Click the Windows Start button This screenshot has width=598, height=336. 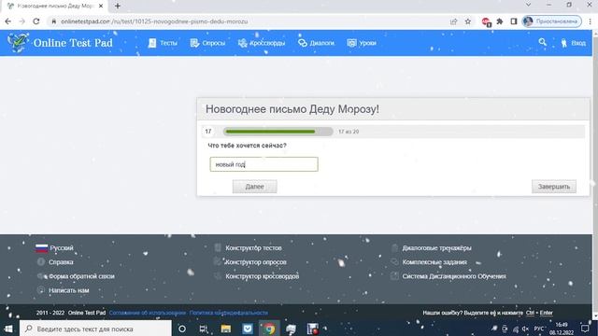pyautogui.click(x=8, y=329)
